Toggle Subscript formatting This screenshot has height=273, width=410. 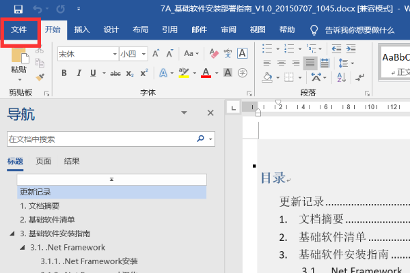130,74
